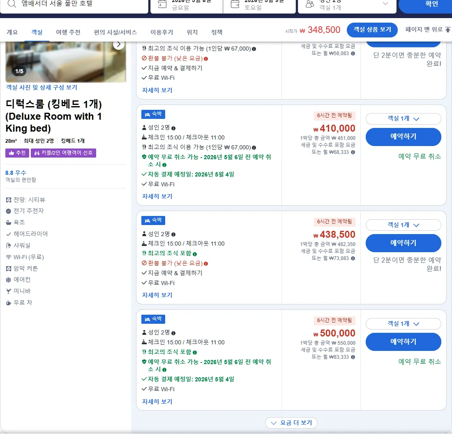Click free cancellation info icon in ₩410,000 offer
The image size is (452, 434).
click(164, 165)
